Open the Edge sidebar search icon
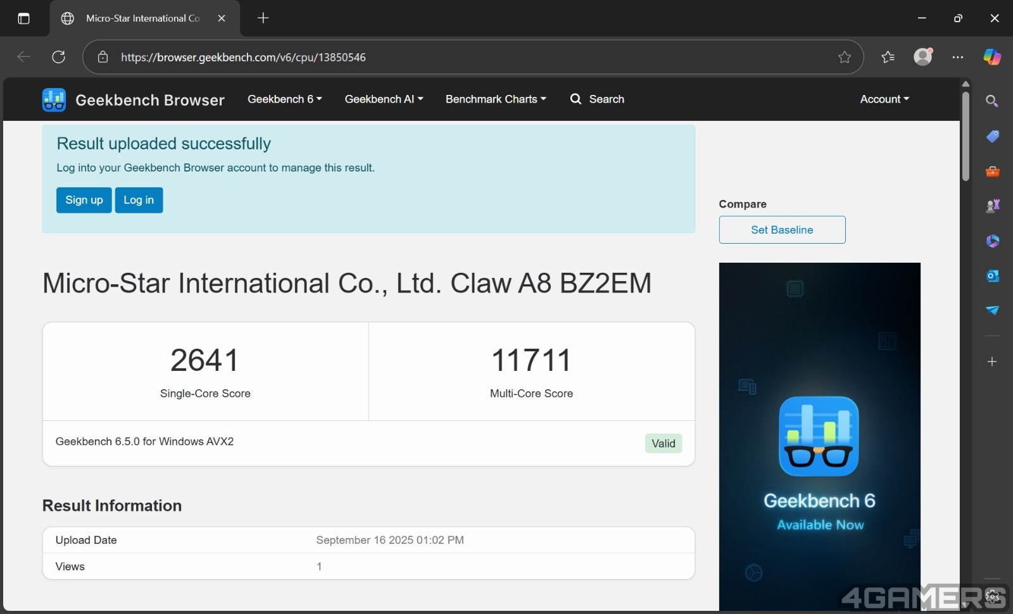 click(992, 101)
